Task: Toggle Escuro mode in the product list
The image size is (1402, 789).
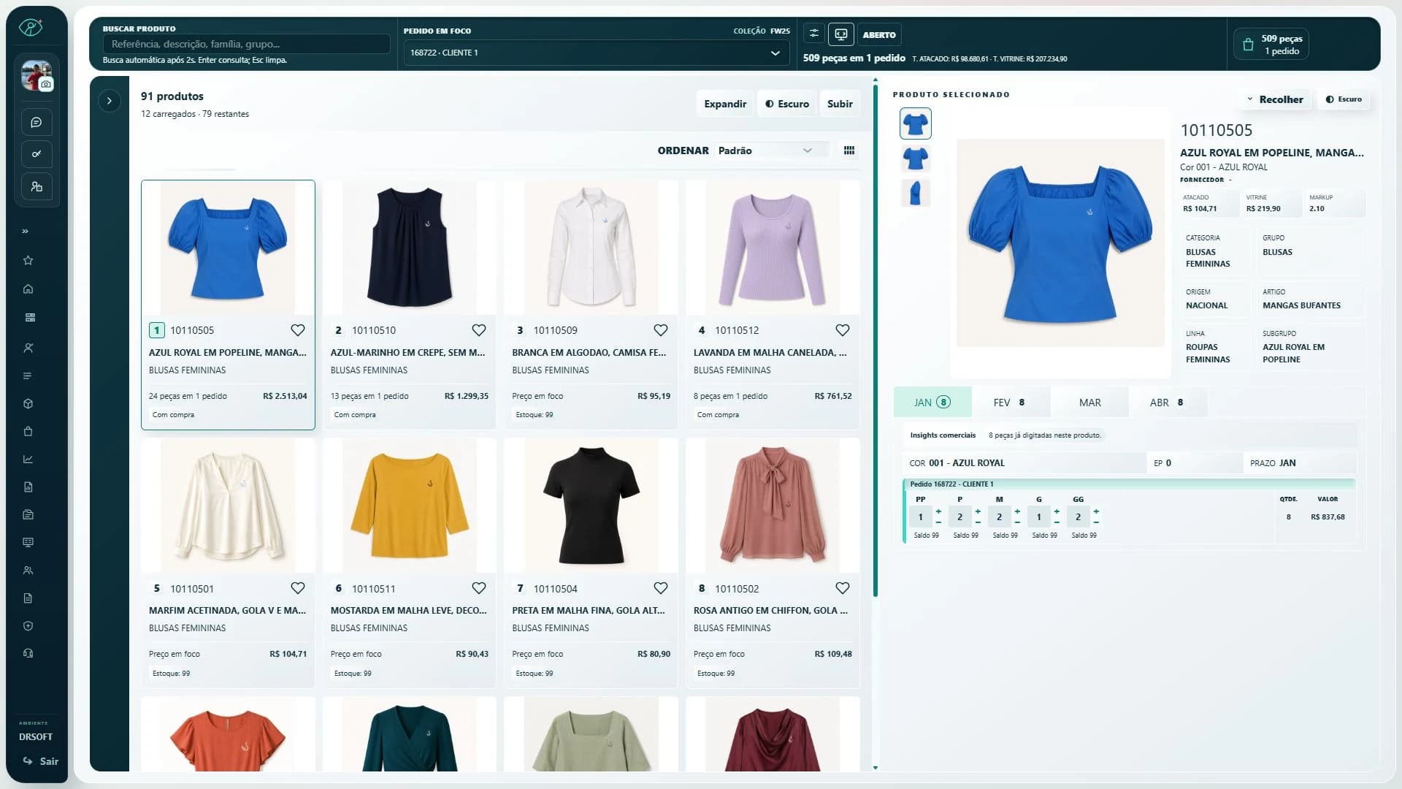Action: point(787,104)
